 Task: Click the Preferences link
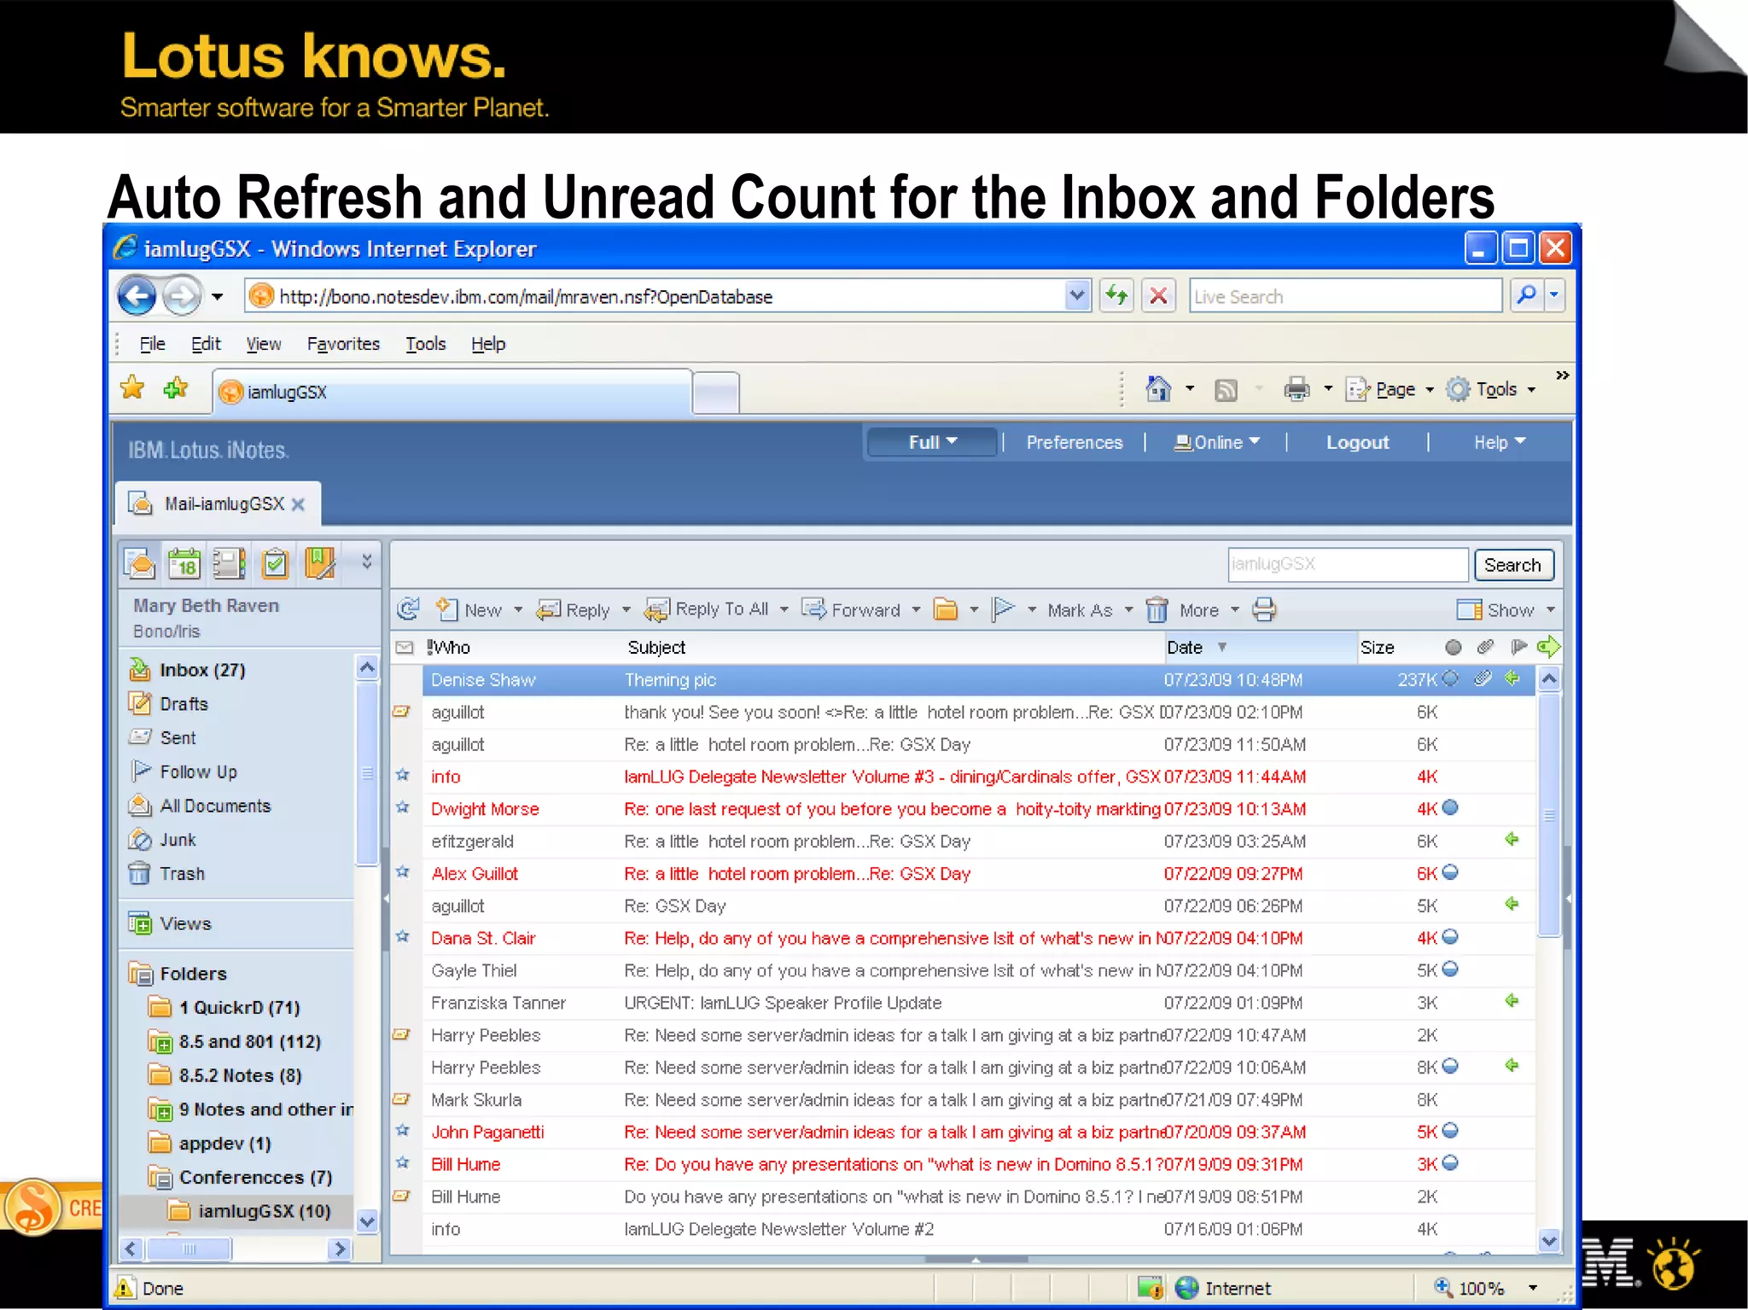(x=1075, y=442)
